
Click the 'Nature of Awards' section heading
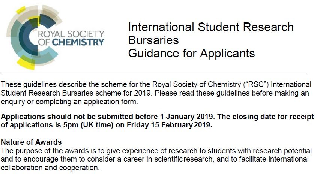31,142
